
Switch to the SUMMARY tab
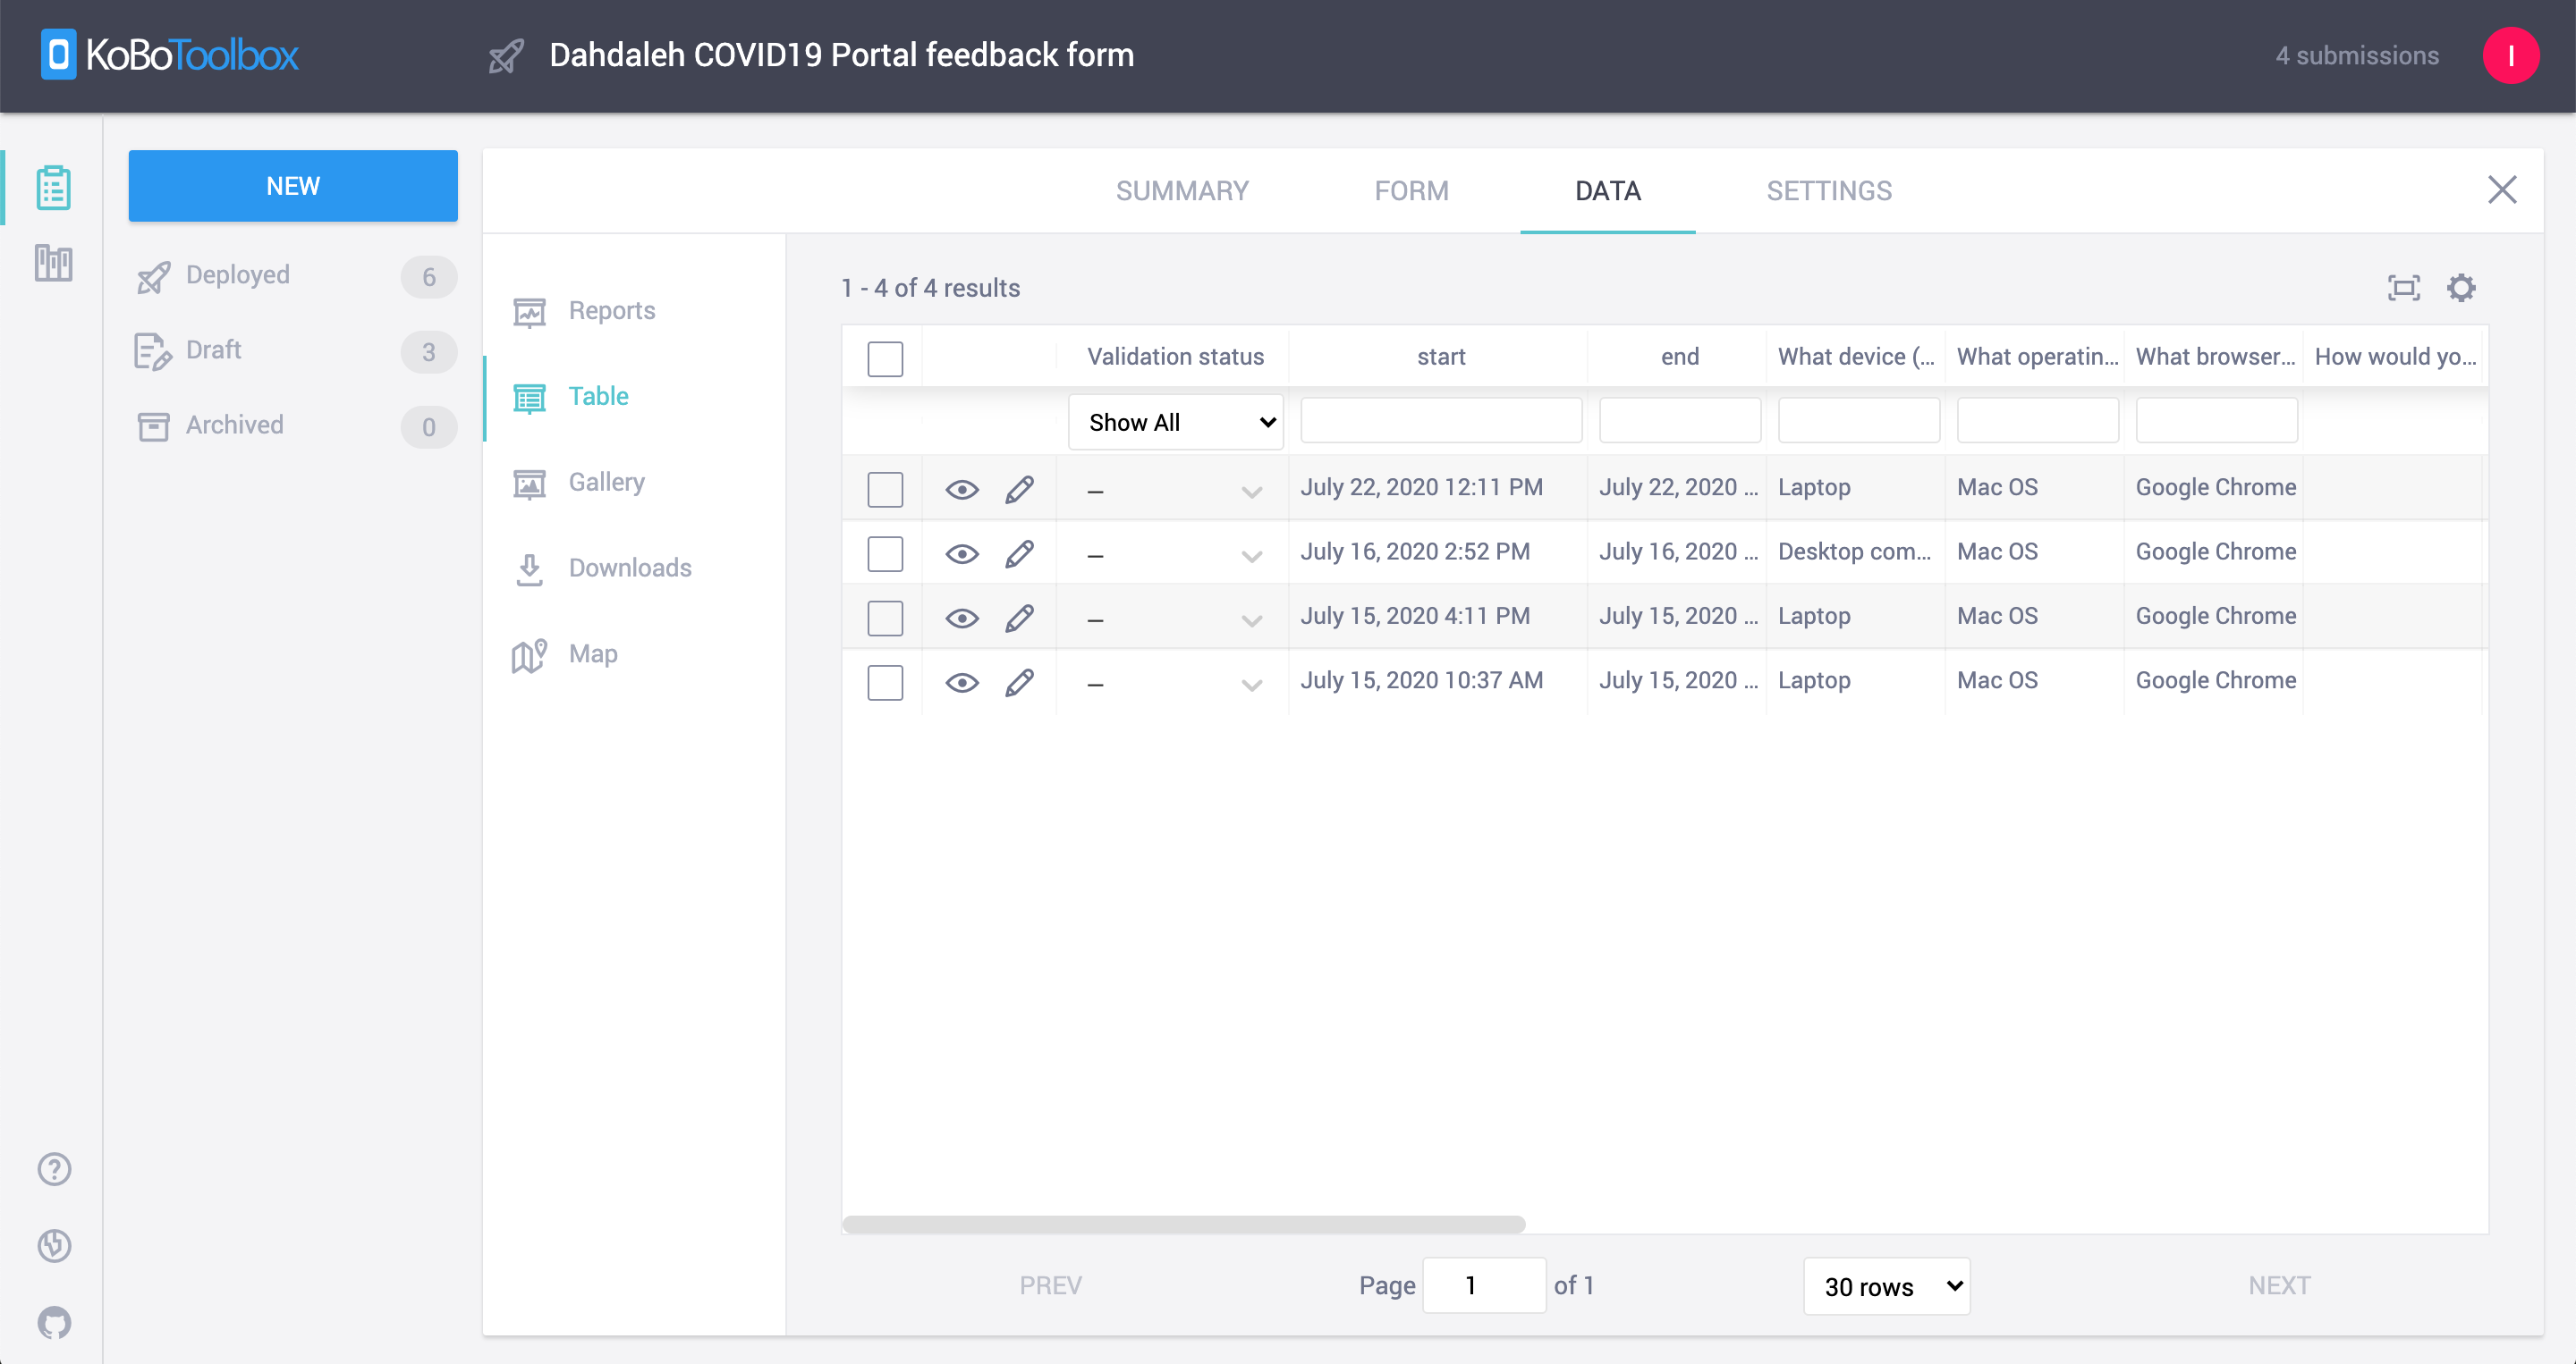1183,191
